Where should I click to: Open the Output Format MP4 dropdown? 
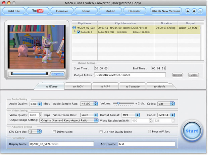(130, 115)
